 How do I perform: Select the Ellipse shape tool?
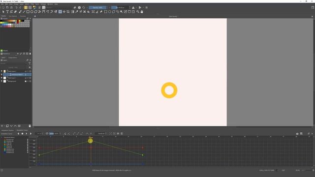click(x=31, y=12)
